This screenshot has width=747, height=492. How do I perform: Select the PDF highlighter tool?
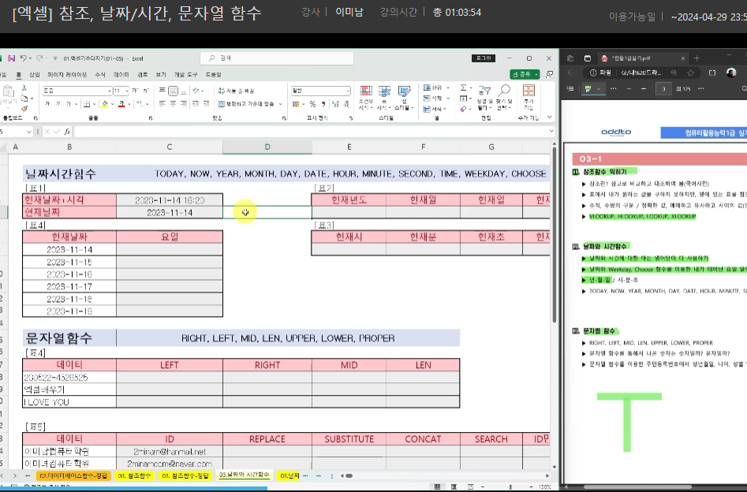(588, 89)
